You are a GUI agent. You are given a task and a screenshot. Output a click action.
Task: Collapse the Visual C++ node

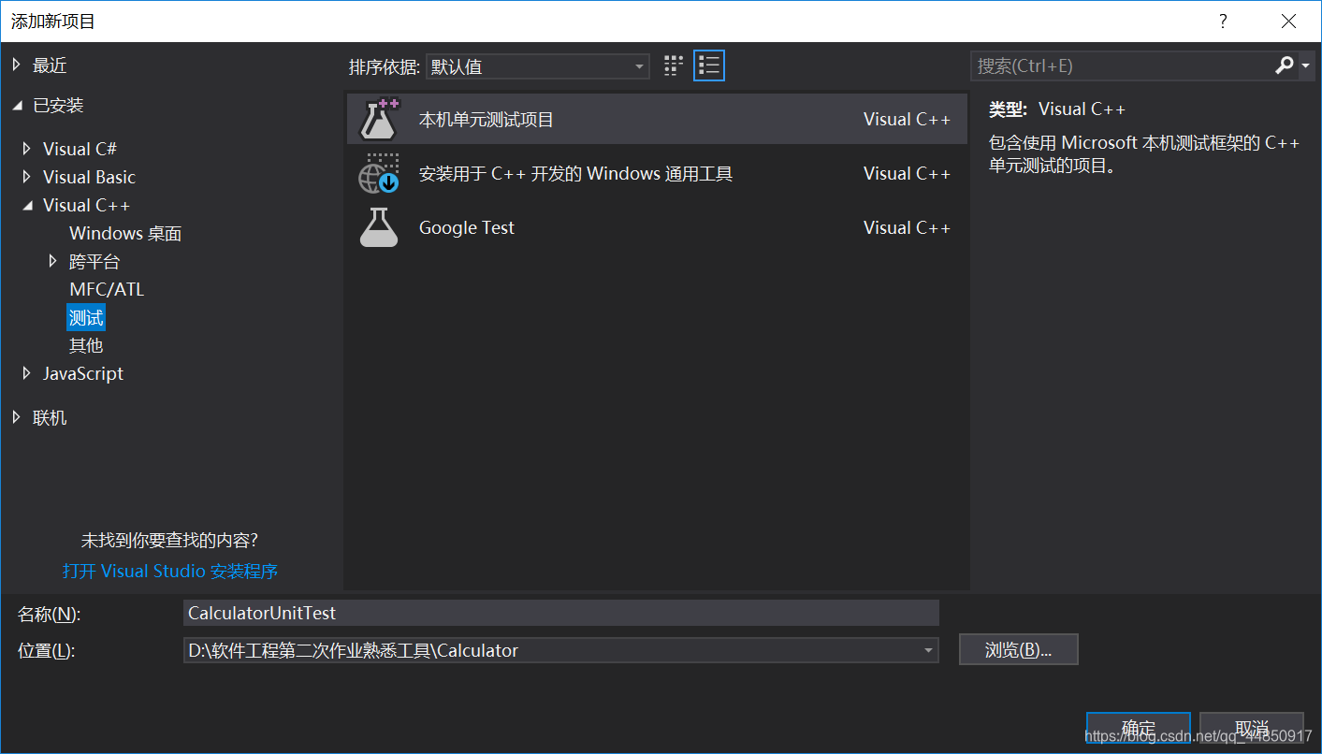tap(26, 205)
